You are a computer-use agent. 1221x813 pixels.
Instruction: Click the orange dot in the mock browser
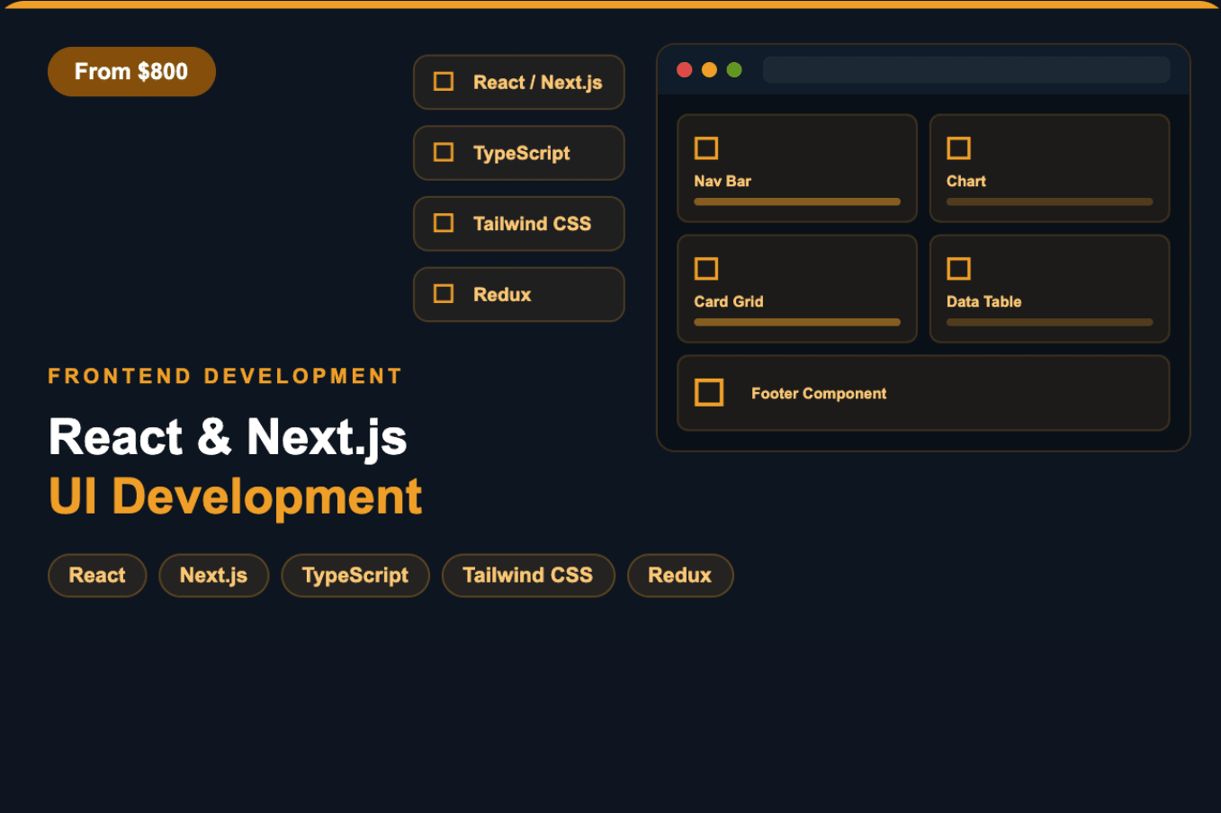tap(709, 70)
